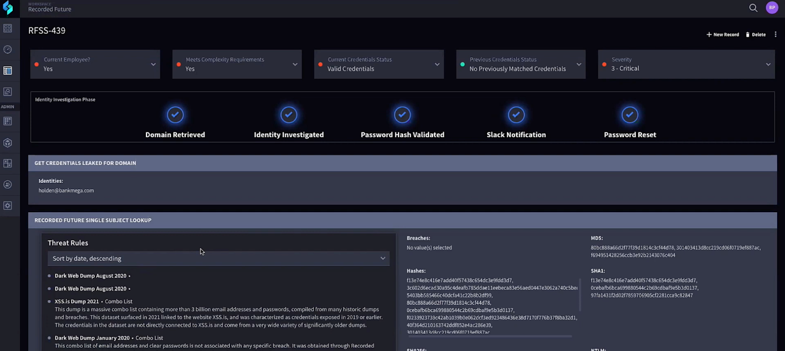Click the New Record button

click(x=723, y=35)
